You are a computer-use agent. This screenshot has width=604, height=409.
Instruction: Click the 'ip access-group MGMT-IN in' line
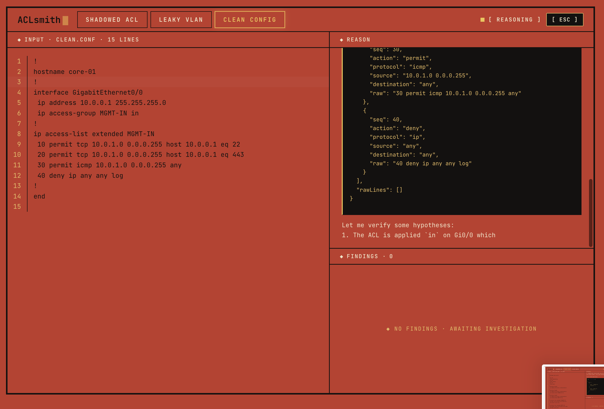pos(88,113)
